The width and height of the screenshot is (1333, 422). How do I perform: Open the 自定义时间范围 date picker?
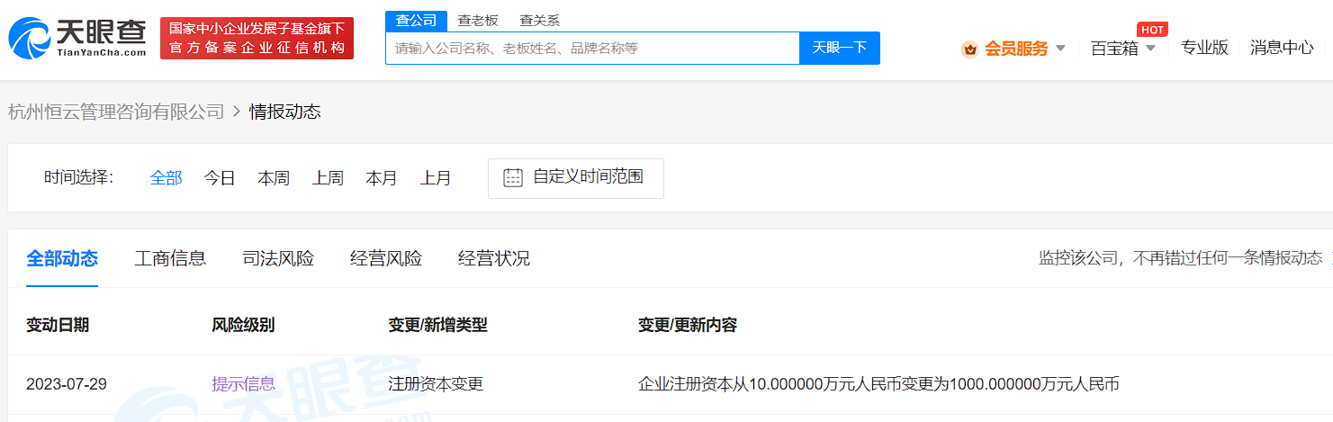[x=576, y=178]
